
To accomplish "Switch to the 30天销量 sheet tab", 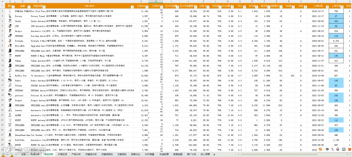I will [150, 154].
